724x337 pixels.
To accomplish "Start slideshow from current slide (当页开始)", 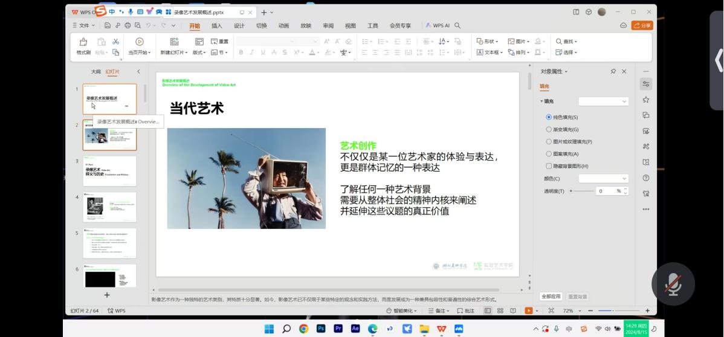I will (x=139, y=42).
